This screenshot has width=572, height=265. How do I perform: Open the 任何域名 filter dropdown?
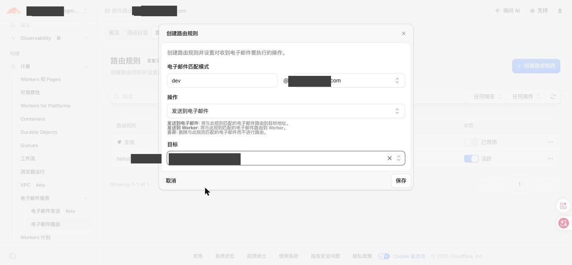coord(488,97)
